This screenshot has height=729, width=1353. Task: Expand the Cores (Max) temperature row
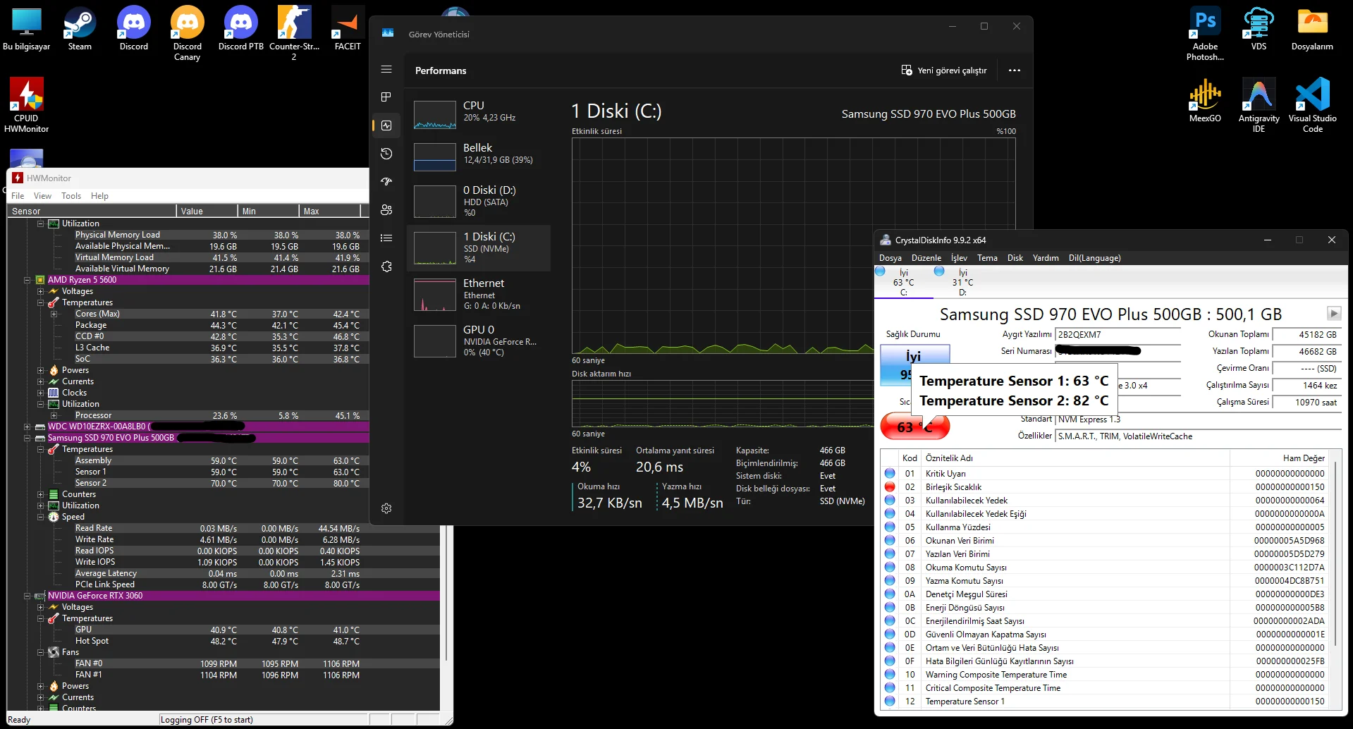pyautogui.click(x=54, y=314)
